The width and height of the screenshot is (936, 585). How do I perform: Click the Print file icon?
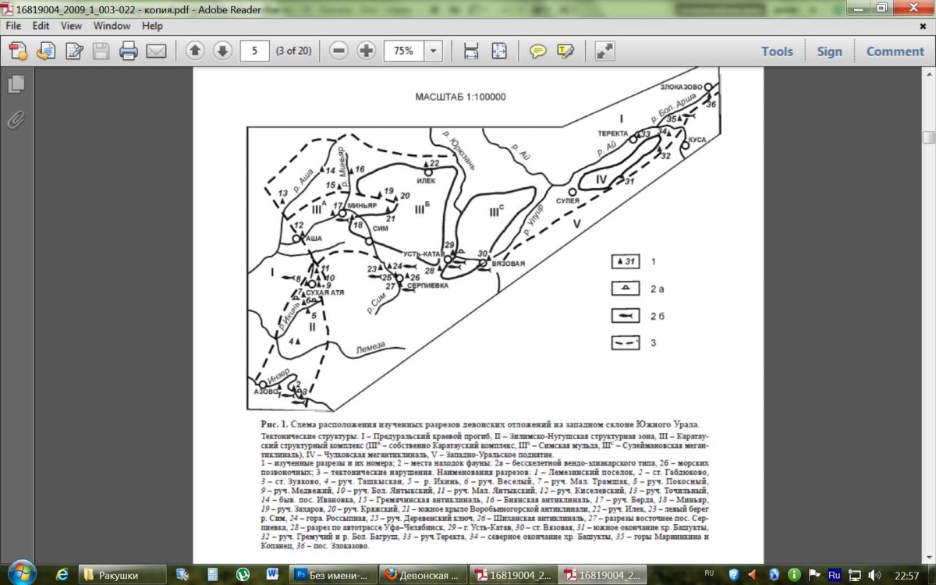click(x=129, y=51)
